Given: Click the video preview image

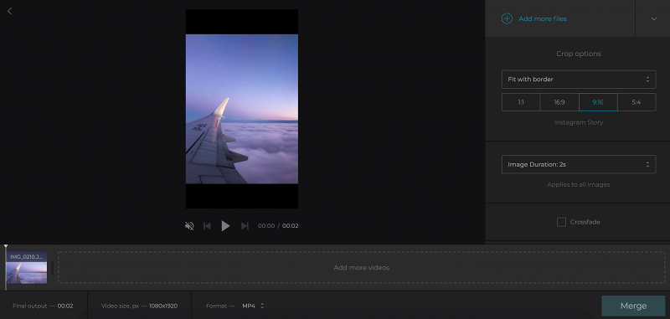Looking at the screenshot, I should pos(242,109).
